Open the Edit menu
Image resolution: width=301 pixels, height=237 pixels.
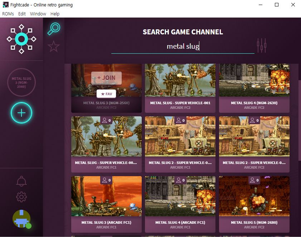coord(22,14)
